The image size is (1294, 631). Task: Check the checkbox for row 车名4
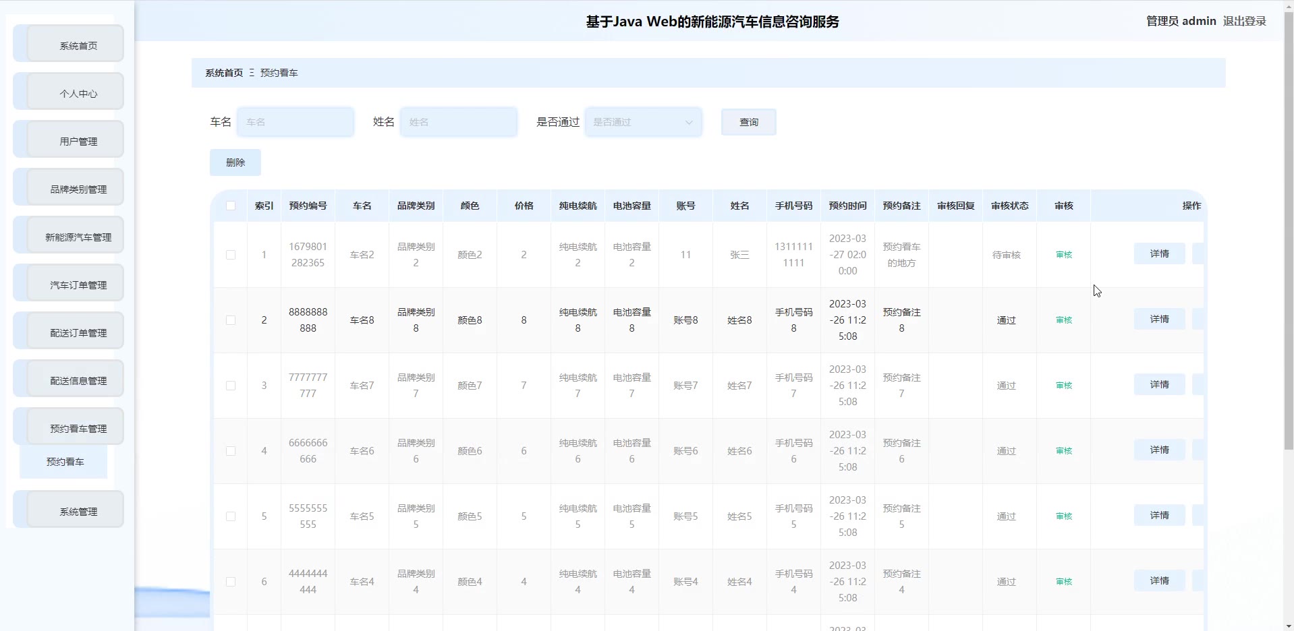coord(231,582)
